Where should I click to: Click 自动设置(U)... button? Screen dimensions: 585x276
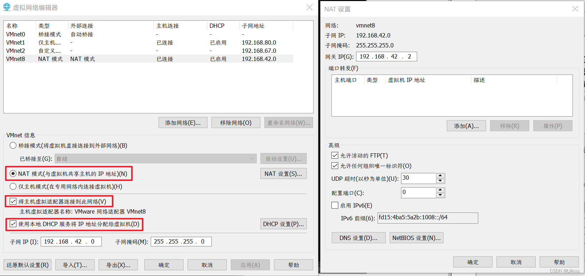click(x=284, y=159)
